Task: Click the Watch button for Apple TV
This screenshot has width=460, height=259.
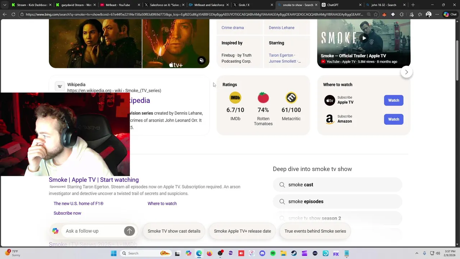Action: [x=394, y=100]
